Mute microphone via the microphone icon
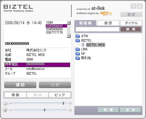 click(5, 110)
